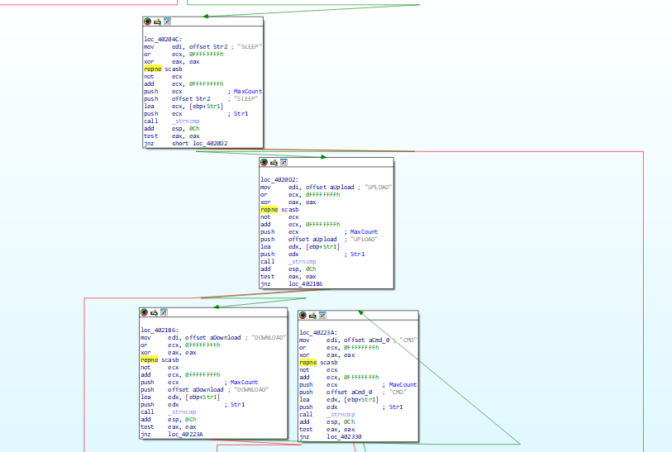Follow the _strncmp call in the CMD block

point(341,415)
